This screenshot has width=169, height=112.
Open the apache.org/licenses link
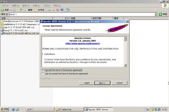(x=83, y=44)
